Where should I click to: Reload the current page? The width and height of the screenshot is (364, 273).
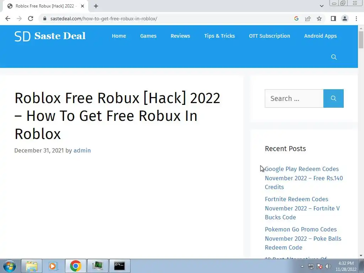point(31,18)
